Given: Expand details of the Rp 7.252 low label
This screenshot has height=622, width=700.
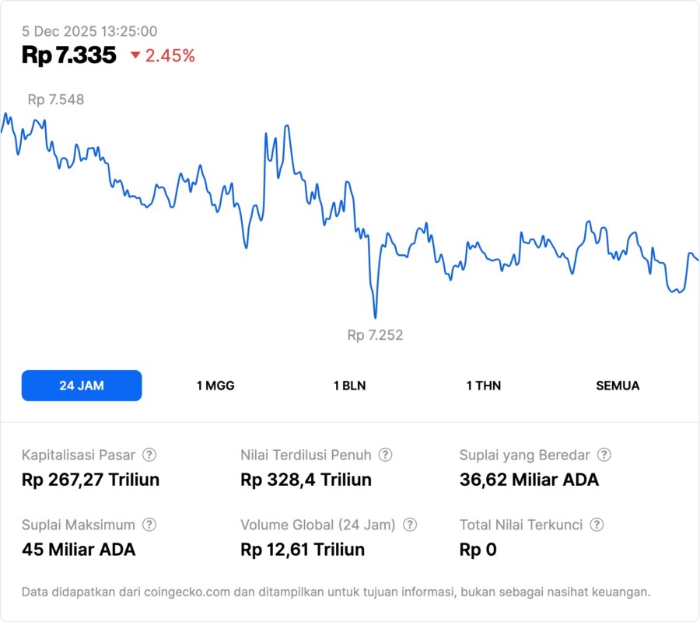Looking at the screenshot, I should [x=376, y=335].
